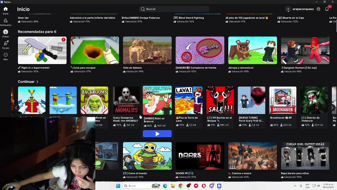Viewport: 337px width, 190px height.
Task: Open the taskbar clock and date
Action: coord(329,186)
